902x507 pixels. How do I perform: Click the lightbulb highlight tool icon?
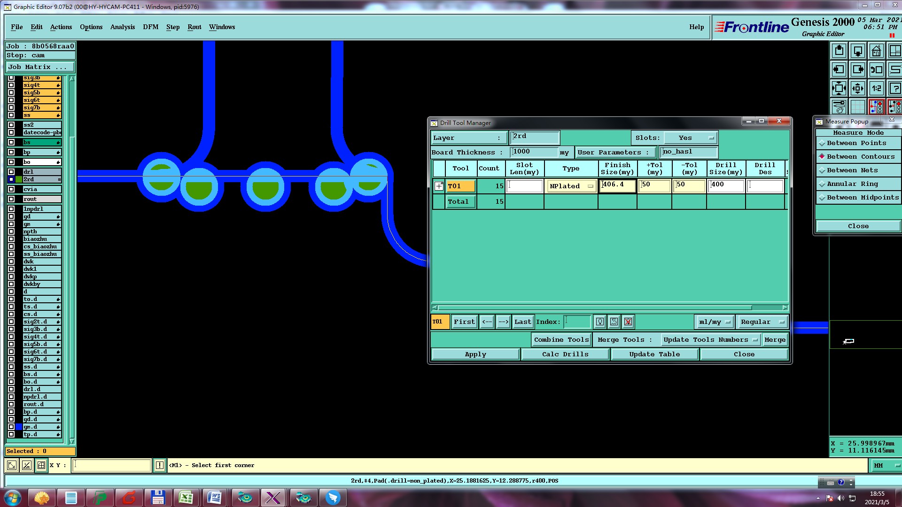600,322
